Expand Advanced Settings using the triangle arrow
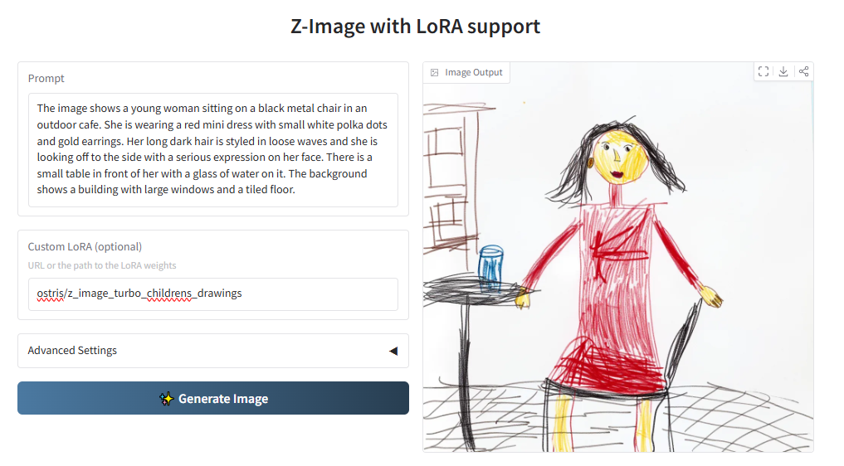844x466 pixels. [393, 351]
